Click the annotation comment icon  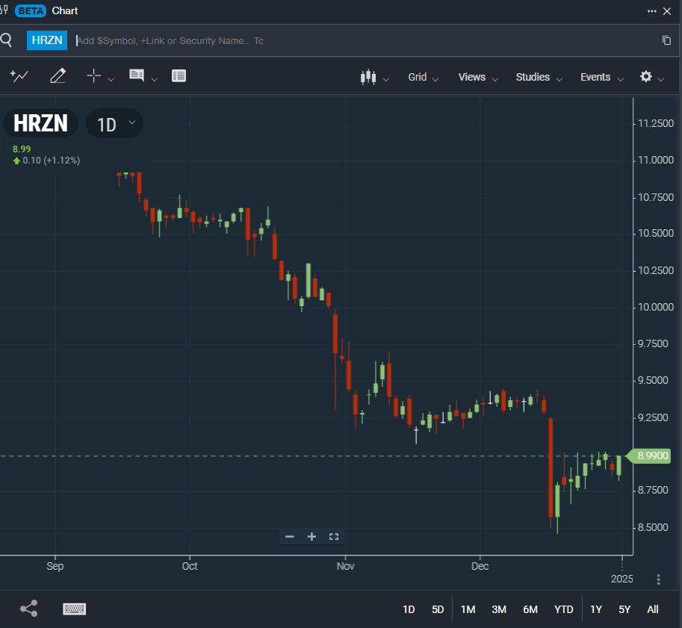pos(137,75)
